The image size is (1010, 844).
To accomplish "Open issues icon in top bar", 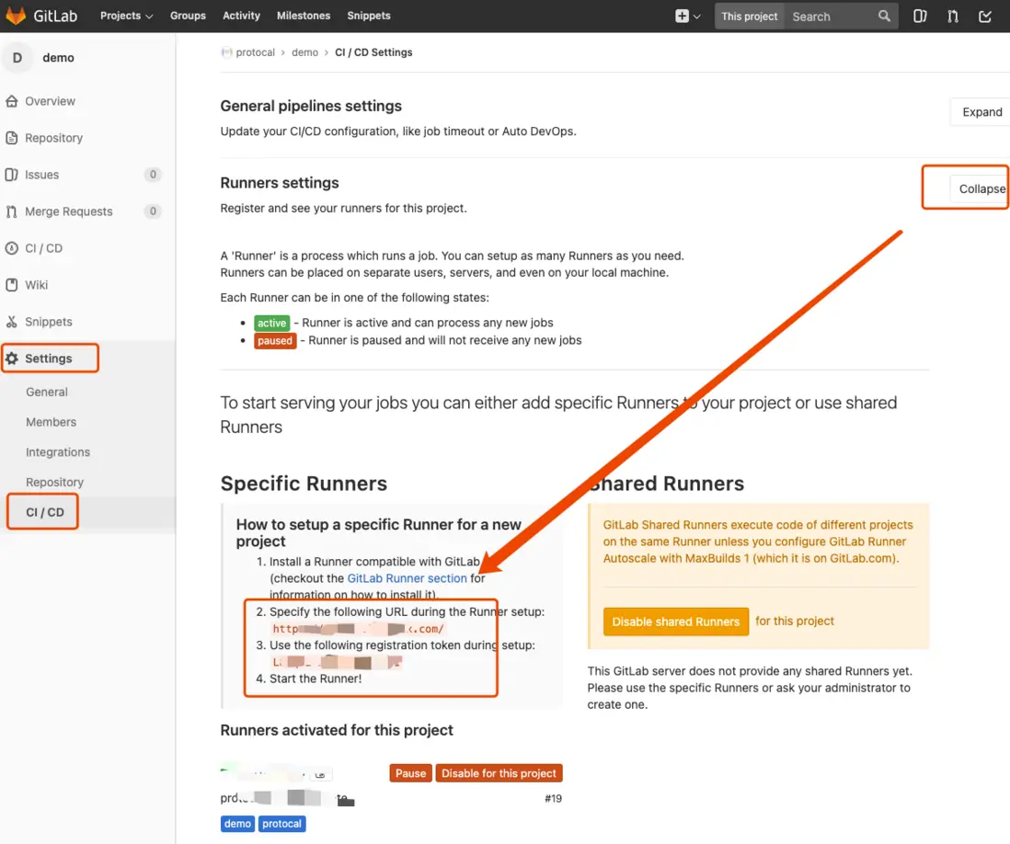I will tap(920, 17).
